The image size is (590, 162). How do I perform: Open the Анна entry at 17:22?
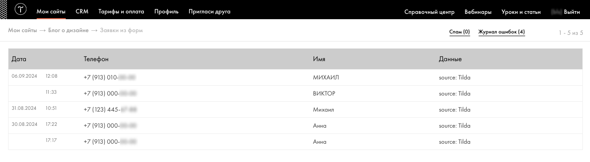(x=295, y=125)
